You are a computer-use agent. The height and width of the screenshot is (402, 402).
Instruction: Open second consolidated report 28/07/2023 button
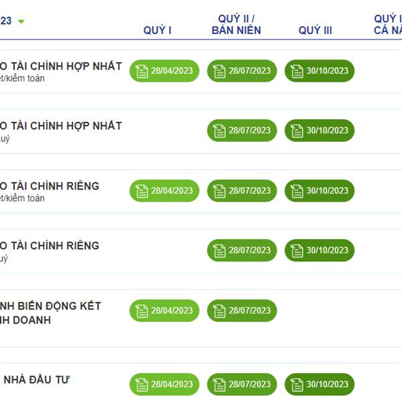pyautogui.click(x=242, y=131)
